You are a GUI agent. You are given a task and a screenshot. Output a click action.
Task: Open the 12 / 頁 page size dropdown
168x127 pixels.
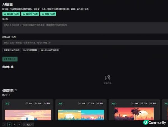28,124
